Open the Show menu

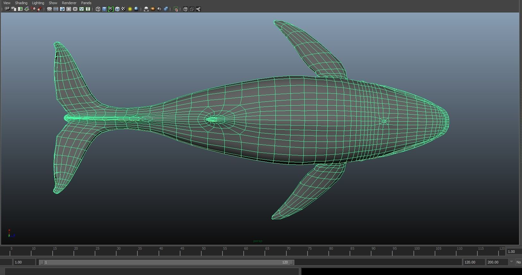coord(53,3)
